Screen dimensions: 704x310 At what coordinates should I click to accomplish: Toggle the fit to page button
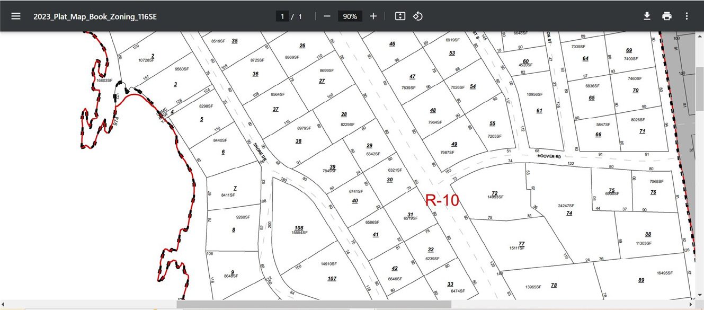pos(400,16)
